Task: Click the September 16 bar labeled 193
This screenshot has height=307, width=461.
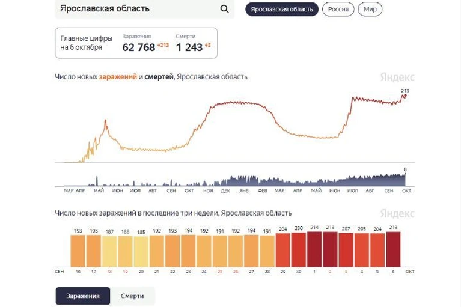Action: (x=78, y=251)
